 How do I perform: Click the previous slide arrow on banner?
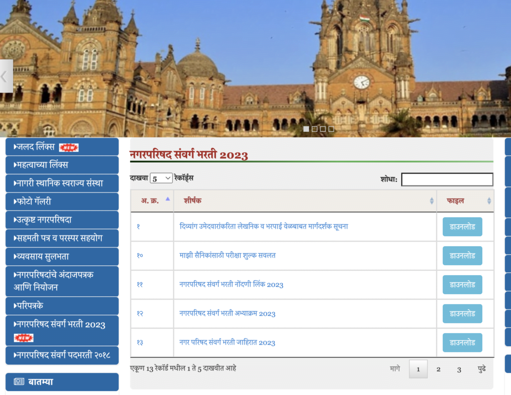point(5,76)
